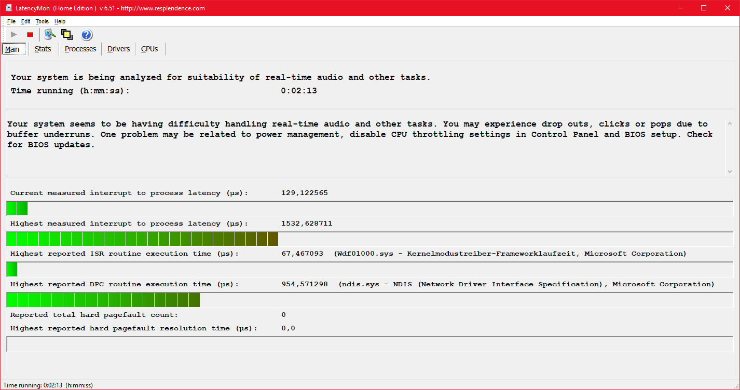Click the LatencyMon icon in the title bar
This screenshot has height=390, width=740.
pyautogui.click(x=9, y=8)
